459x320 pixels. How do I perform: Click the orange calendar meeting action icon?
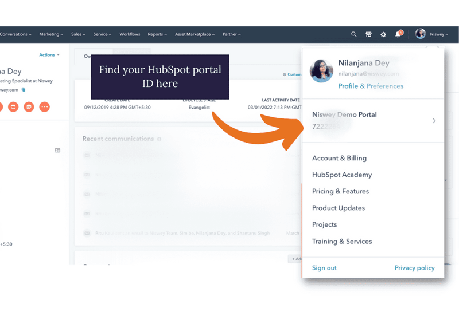(x=29, y=107)
